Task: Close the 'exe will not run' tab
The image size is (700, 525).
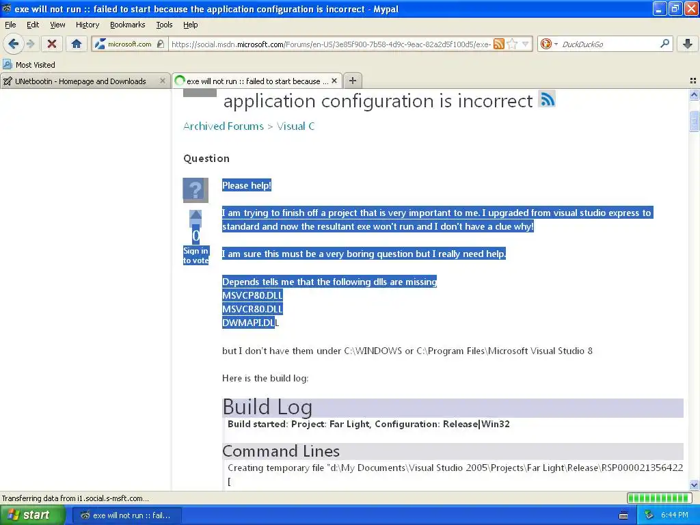Action: (x=334, y=81)
